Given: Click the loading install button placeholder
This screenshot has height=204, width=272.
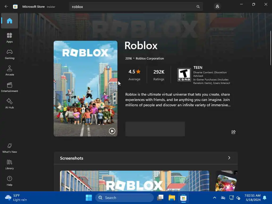Looking at the screenshot, I should (x=155, y=129).
